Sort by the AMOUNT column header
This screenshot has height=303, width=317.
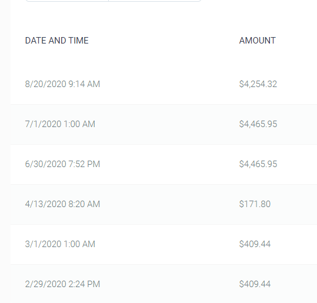click(x=258, y=41)
